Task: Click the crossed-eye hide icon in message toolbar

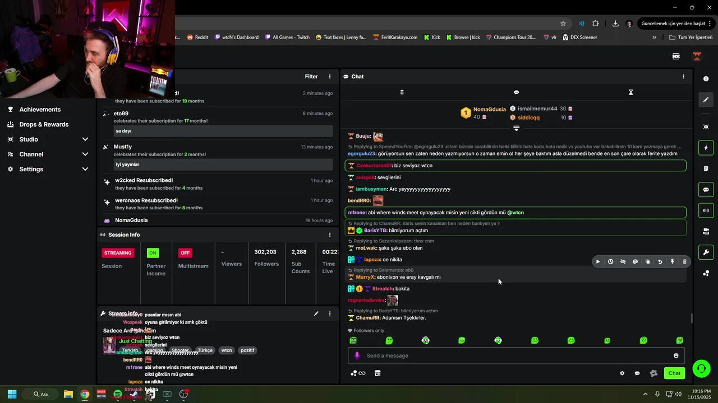Action: coord(623,261)
